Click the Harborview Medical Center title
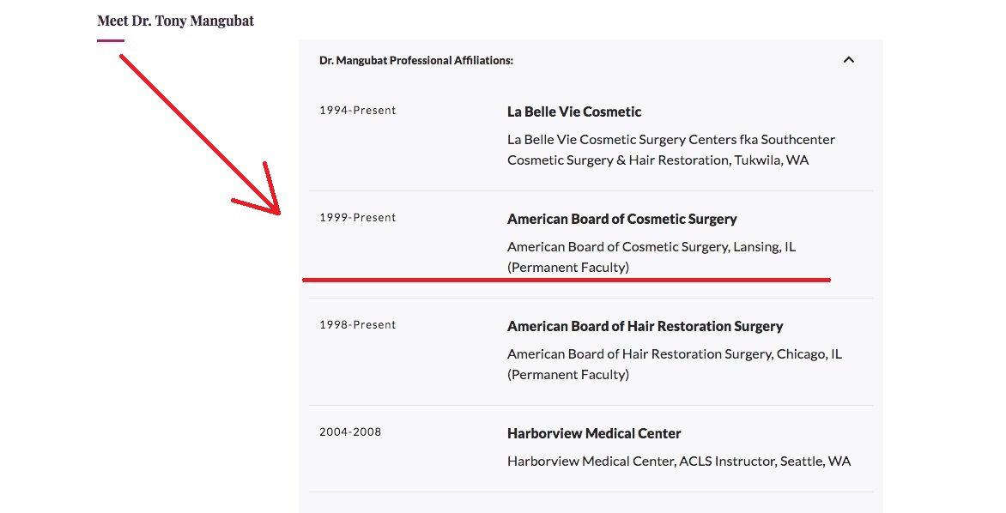The width and height of the screenshot is (1006, 513). [x=594, y=433]
